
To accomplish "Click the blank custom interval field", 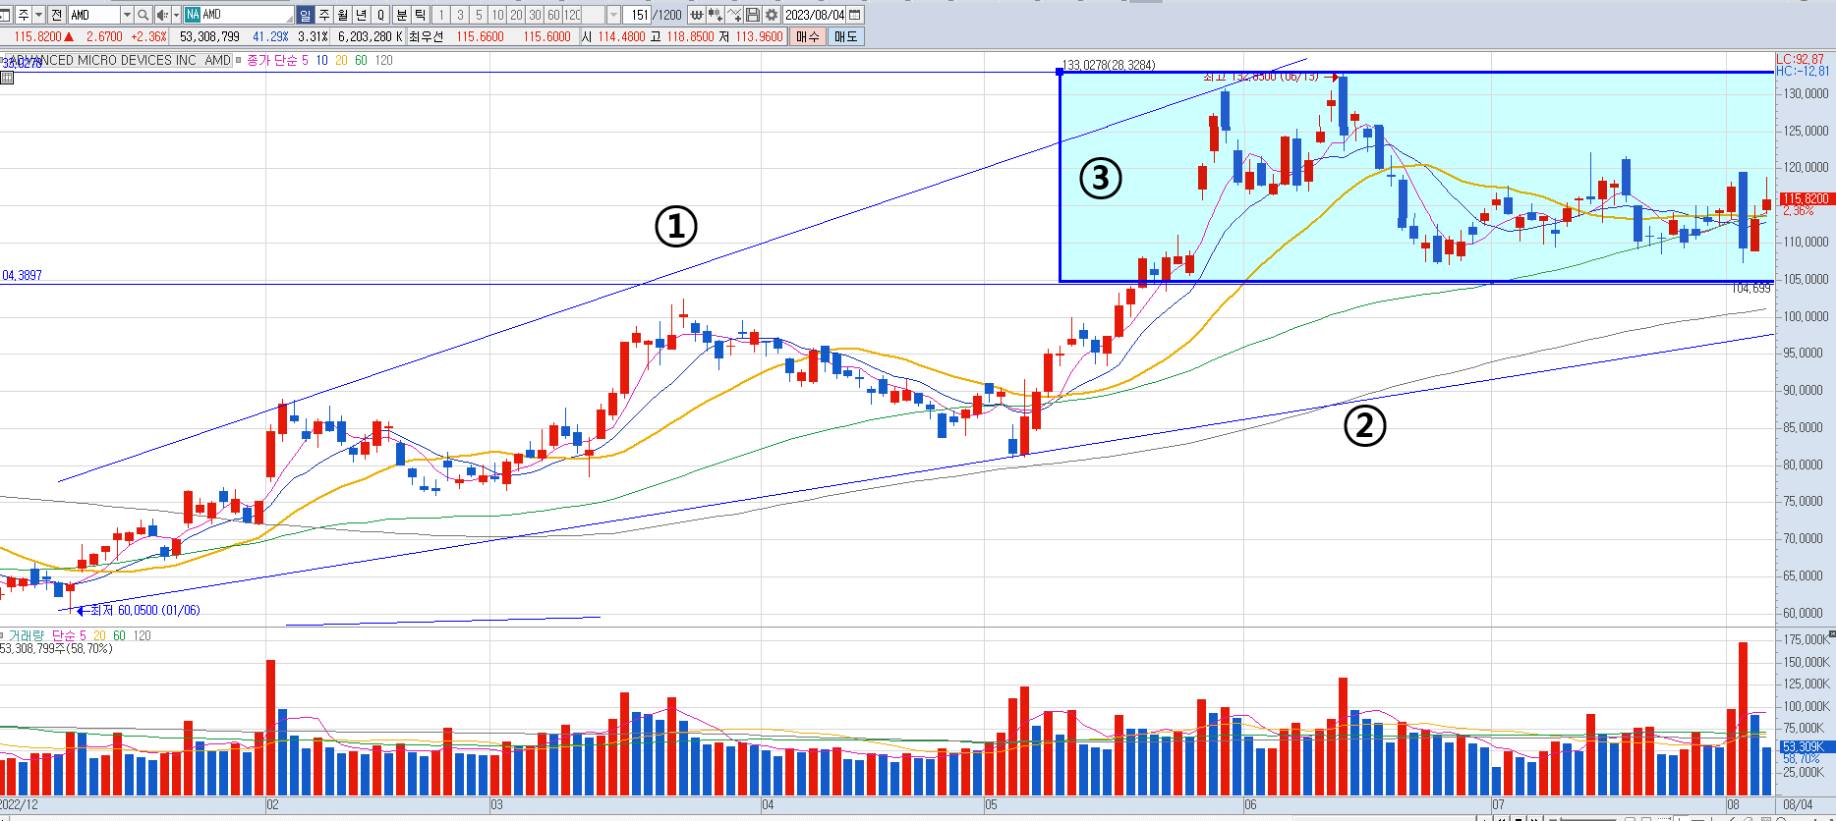I will click(x=595, y=15).
